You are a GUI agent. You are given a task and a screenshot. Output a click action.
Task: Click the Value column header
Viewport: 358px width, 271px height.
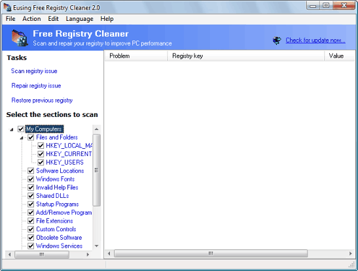point(340,56)
